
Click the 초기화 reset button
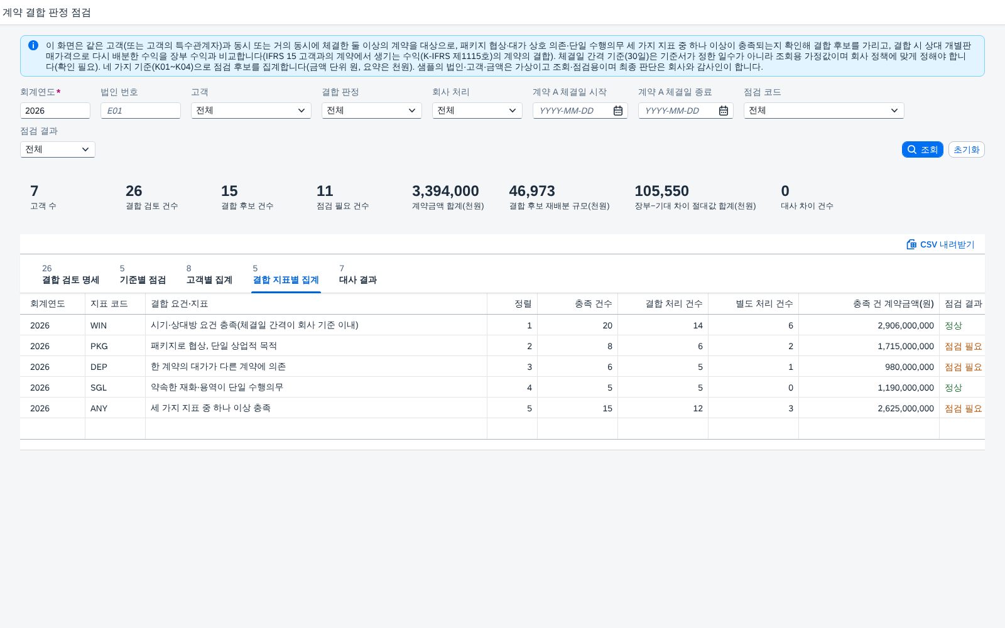point(966,149)
